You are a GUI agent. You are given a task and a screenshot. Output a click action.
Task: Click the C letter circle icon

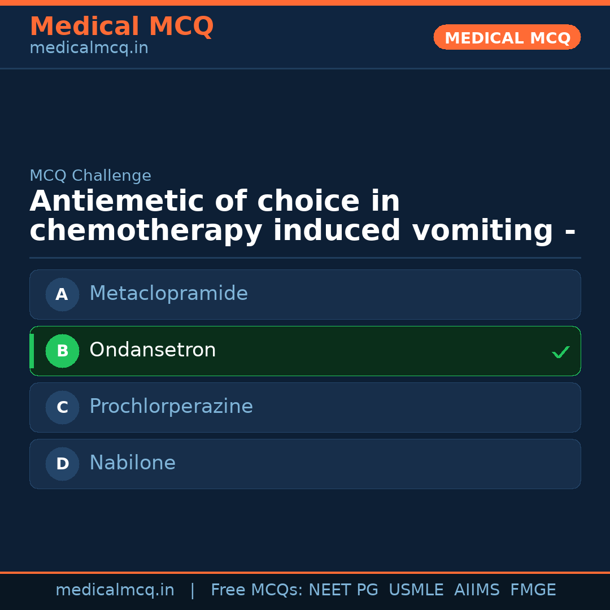[62, 407]
